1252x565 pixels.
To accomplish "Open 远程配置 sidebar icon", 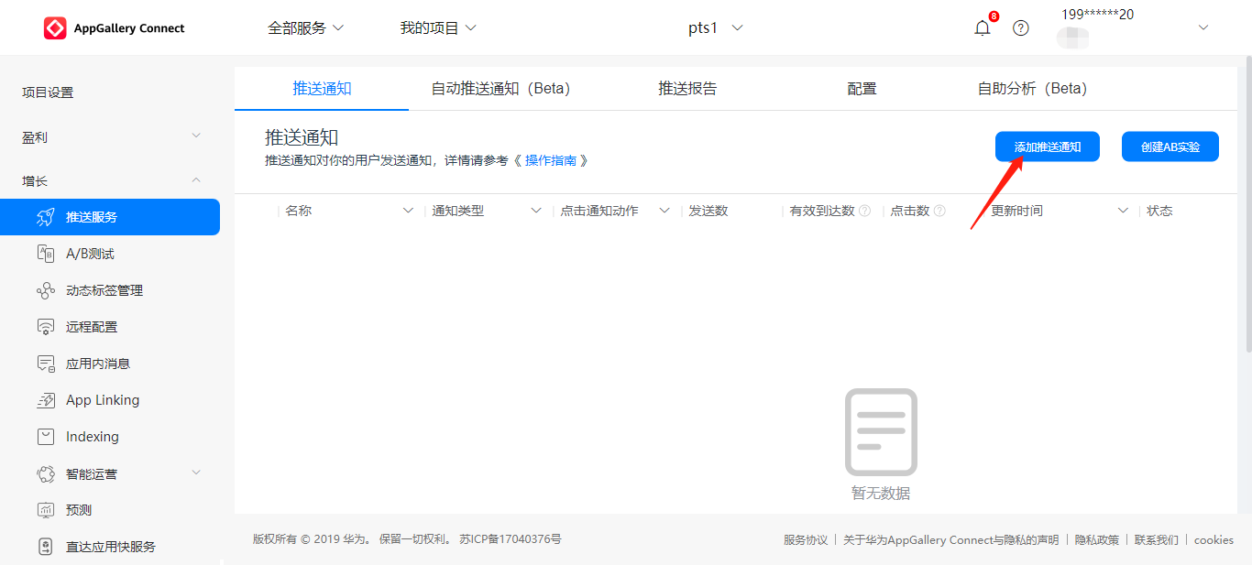I will 45,327.
